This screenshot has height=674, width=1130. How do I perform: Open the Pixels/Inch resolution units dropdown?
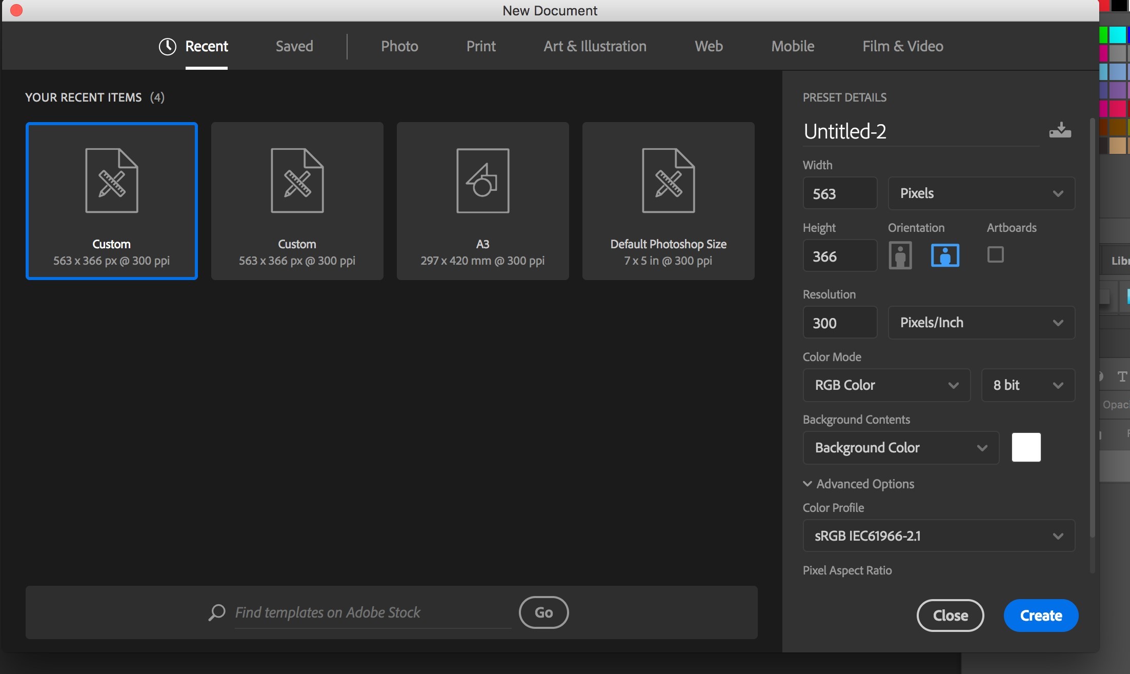tap(981, 323)
